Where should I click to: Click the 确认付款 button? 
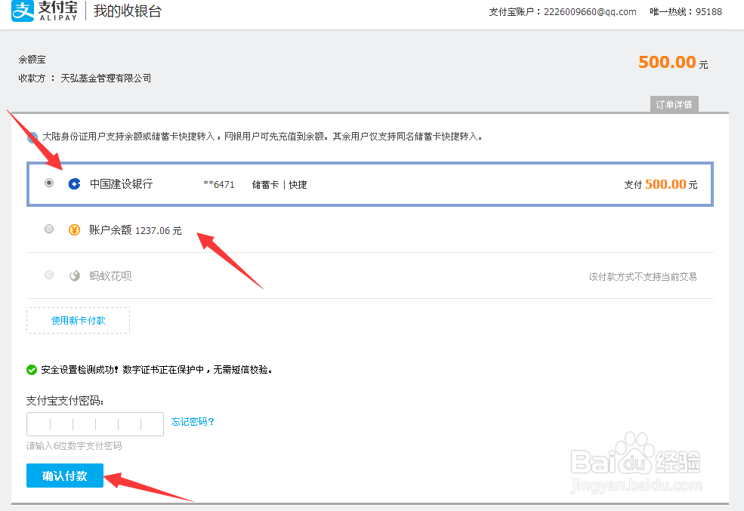[64, 476]
